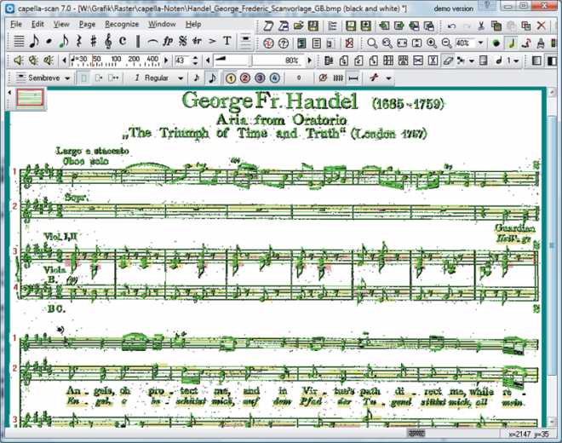The width and height of the screenshot is (562, 443).
Task: Click the undo arrow icon
Action: tap(451, 26)
